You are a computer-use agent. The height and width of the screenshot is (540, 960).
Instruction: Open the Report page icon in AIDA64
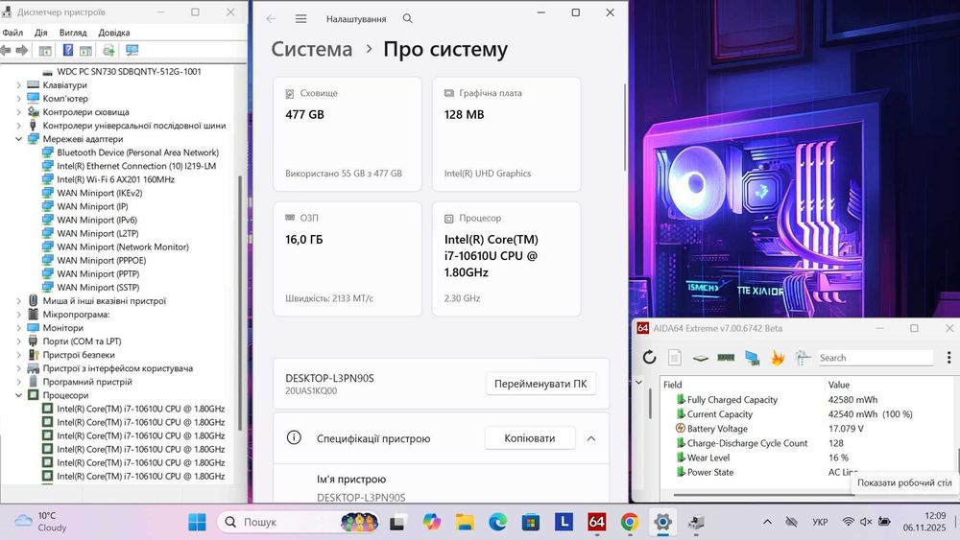tap(675, 357)
